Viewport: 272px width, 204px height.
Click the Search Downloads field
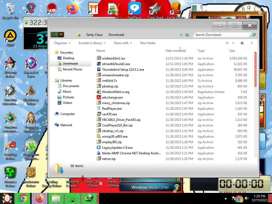click(222, 35)
